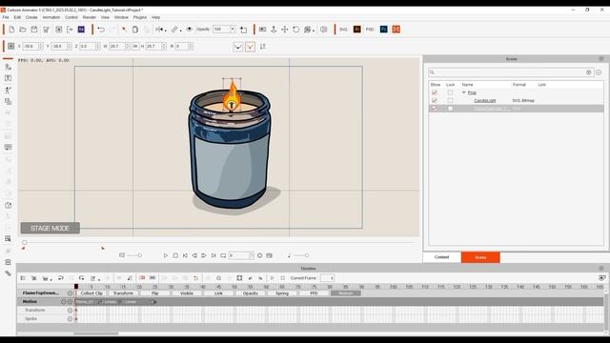Click the leftmost curve icon beside orange one
This screenshot has width=610, height=343.
[237, 47]
